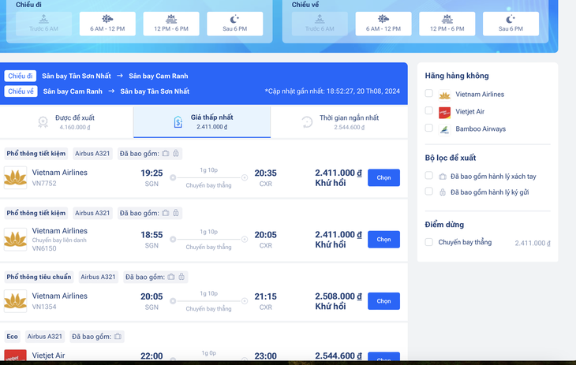Choose flight VN6150 with Chọn button

[383, 240]
